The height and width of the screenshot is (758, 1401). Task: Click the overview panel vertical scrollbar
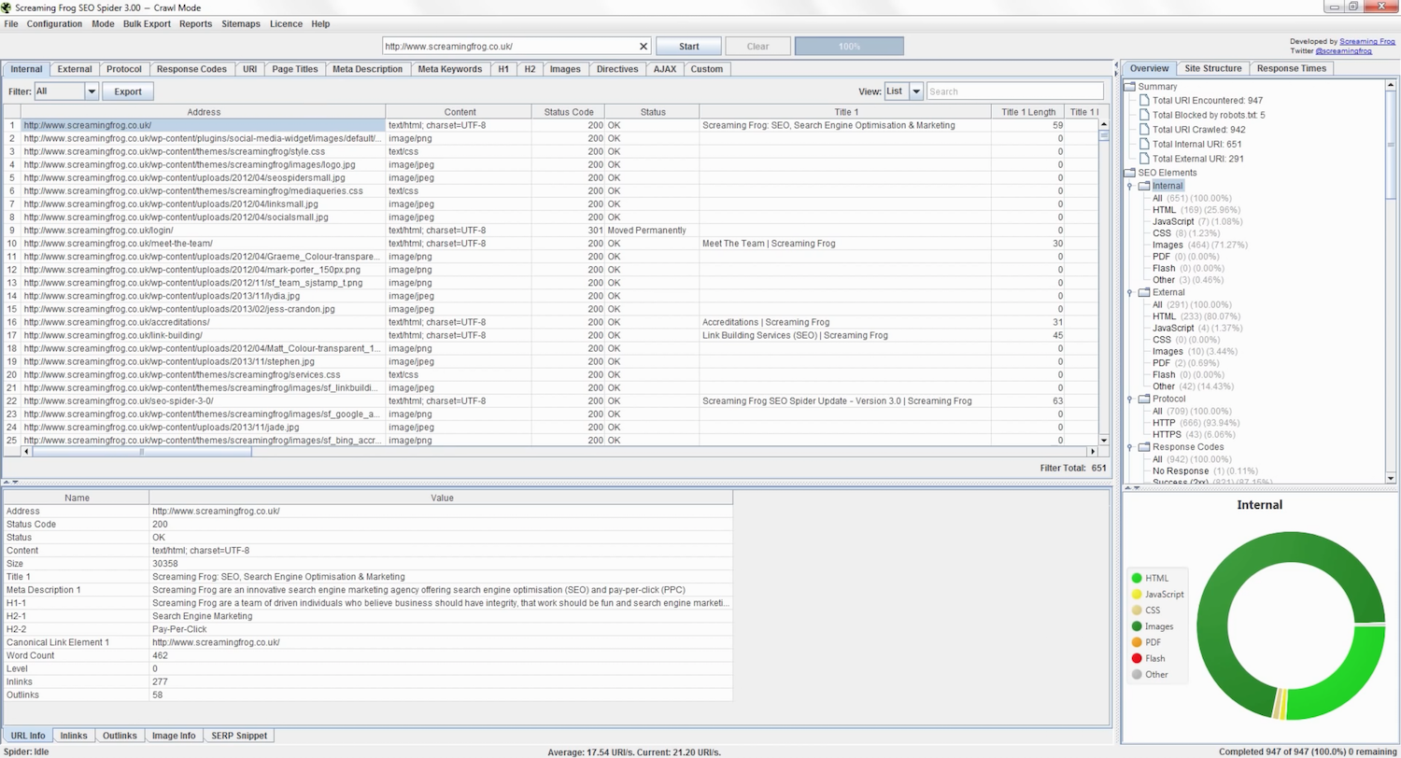pyautogui.click(x=1393, y=144)
